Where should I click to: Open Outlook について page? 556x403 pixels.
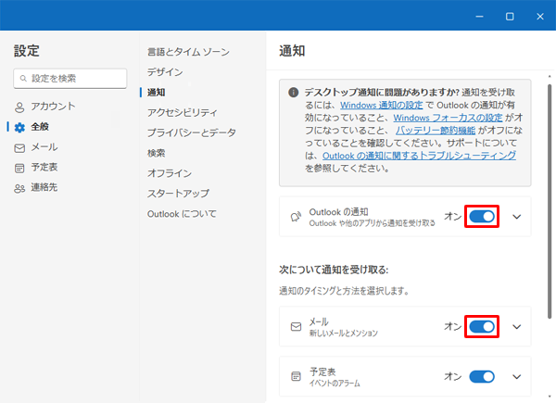(x=182, y=214)
